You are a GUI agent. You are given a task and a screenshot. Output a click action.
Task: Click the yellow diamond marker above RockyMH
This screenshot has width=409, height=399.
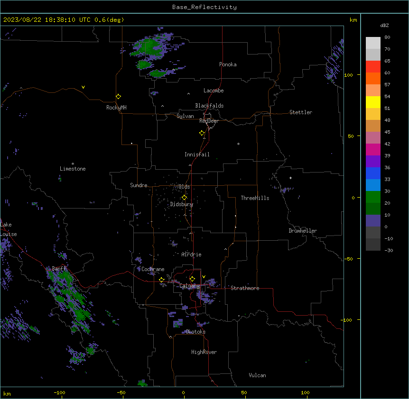click(x=119, y=97)
